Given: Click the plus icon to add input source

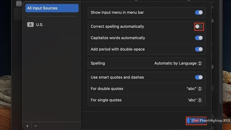Looking at the screenshot, I should (27, 126).
